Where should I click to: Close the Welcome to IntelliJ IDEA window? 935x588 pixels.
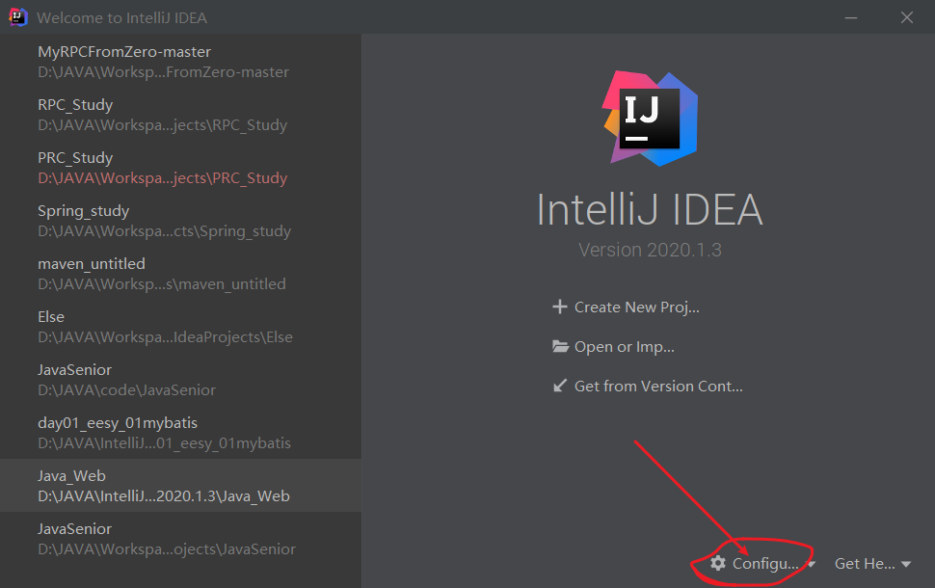click(x=907, y=18)
